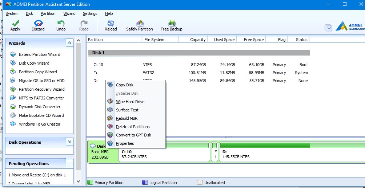Click the Discard toolbar icon

[x=38, y=23]
